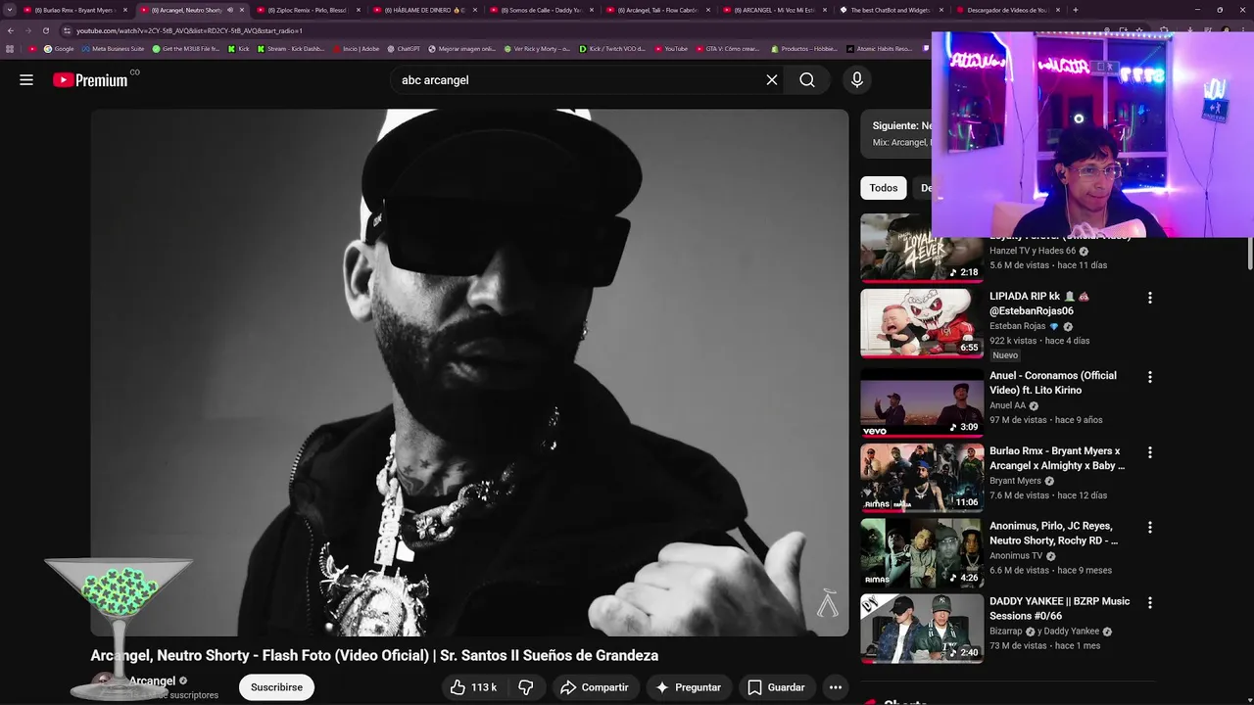Visit Anonimus TV channel link
This screenshot has width=1254, height=705.
point(1016,556)
